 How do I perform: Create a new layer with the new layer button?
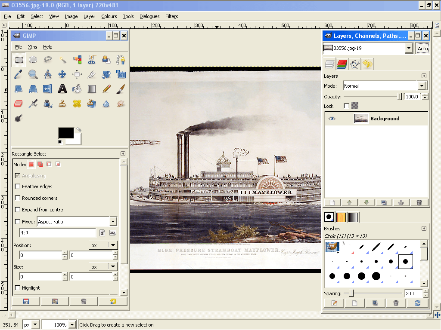[x=332, y=202]
